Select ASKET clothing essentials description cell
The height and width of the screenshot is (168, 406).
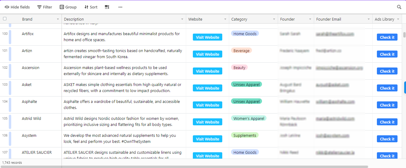(x=124, y=88)
